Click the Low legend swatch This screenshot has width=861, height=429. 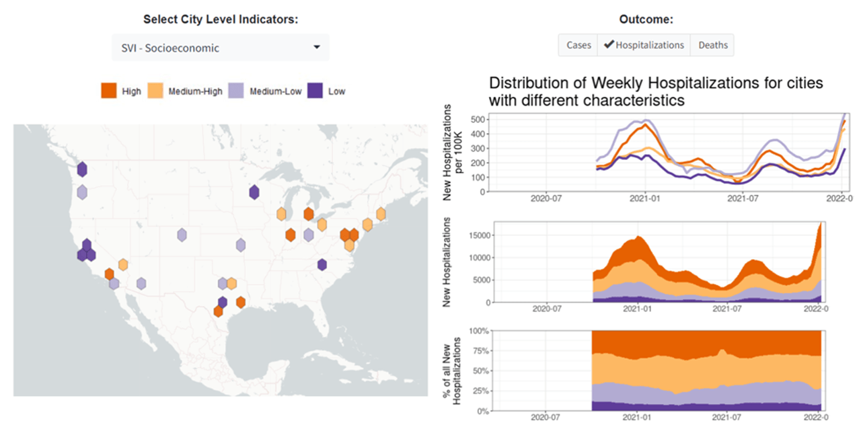pyautogui.click(x=314, y=91)
